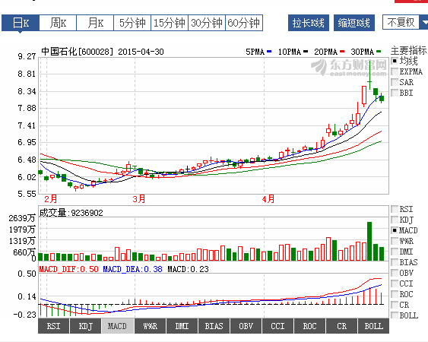The width and height of the screenshot is (428, 342).
Task: Click the BIAS bottom indicator button
Action: 214,326
